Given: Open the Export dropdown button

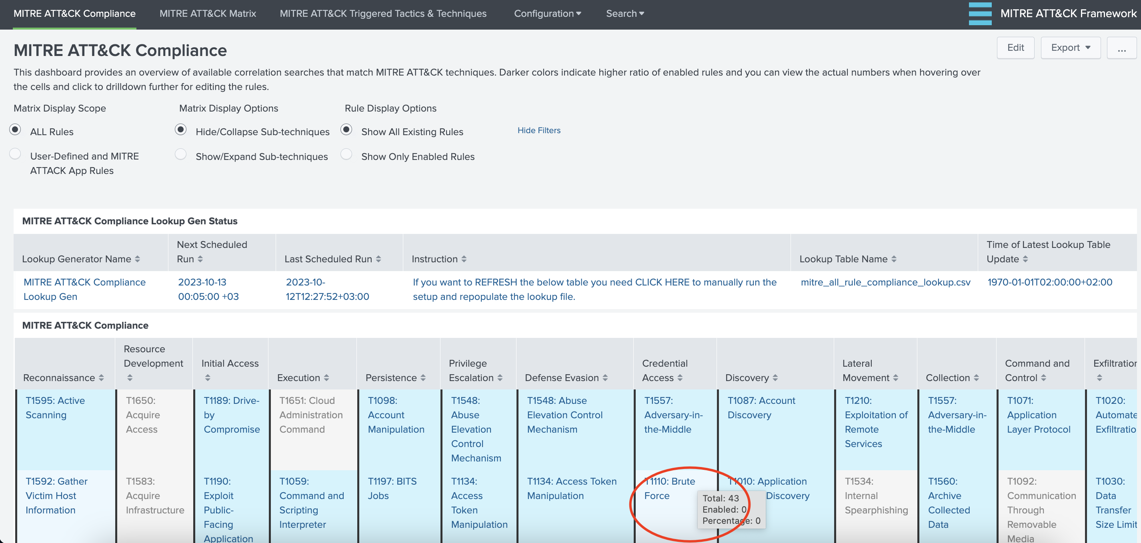Looking at the screenshot, I should pyautogui.click(x=1070, y=48).
